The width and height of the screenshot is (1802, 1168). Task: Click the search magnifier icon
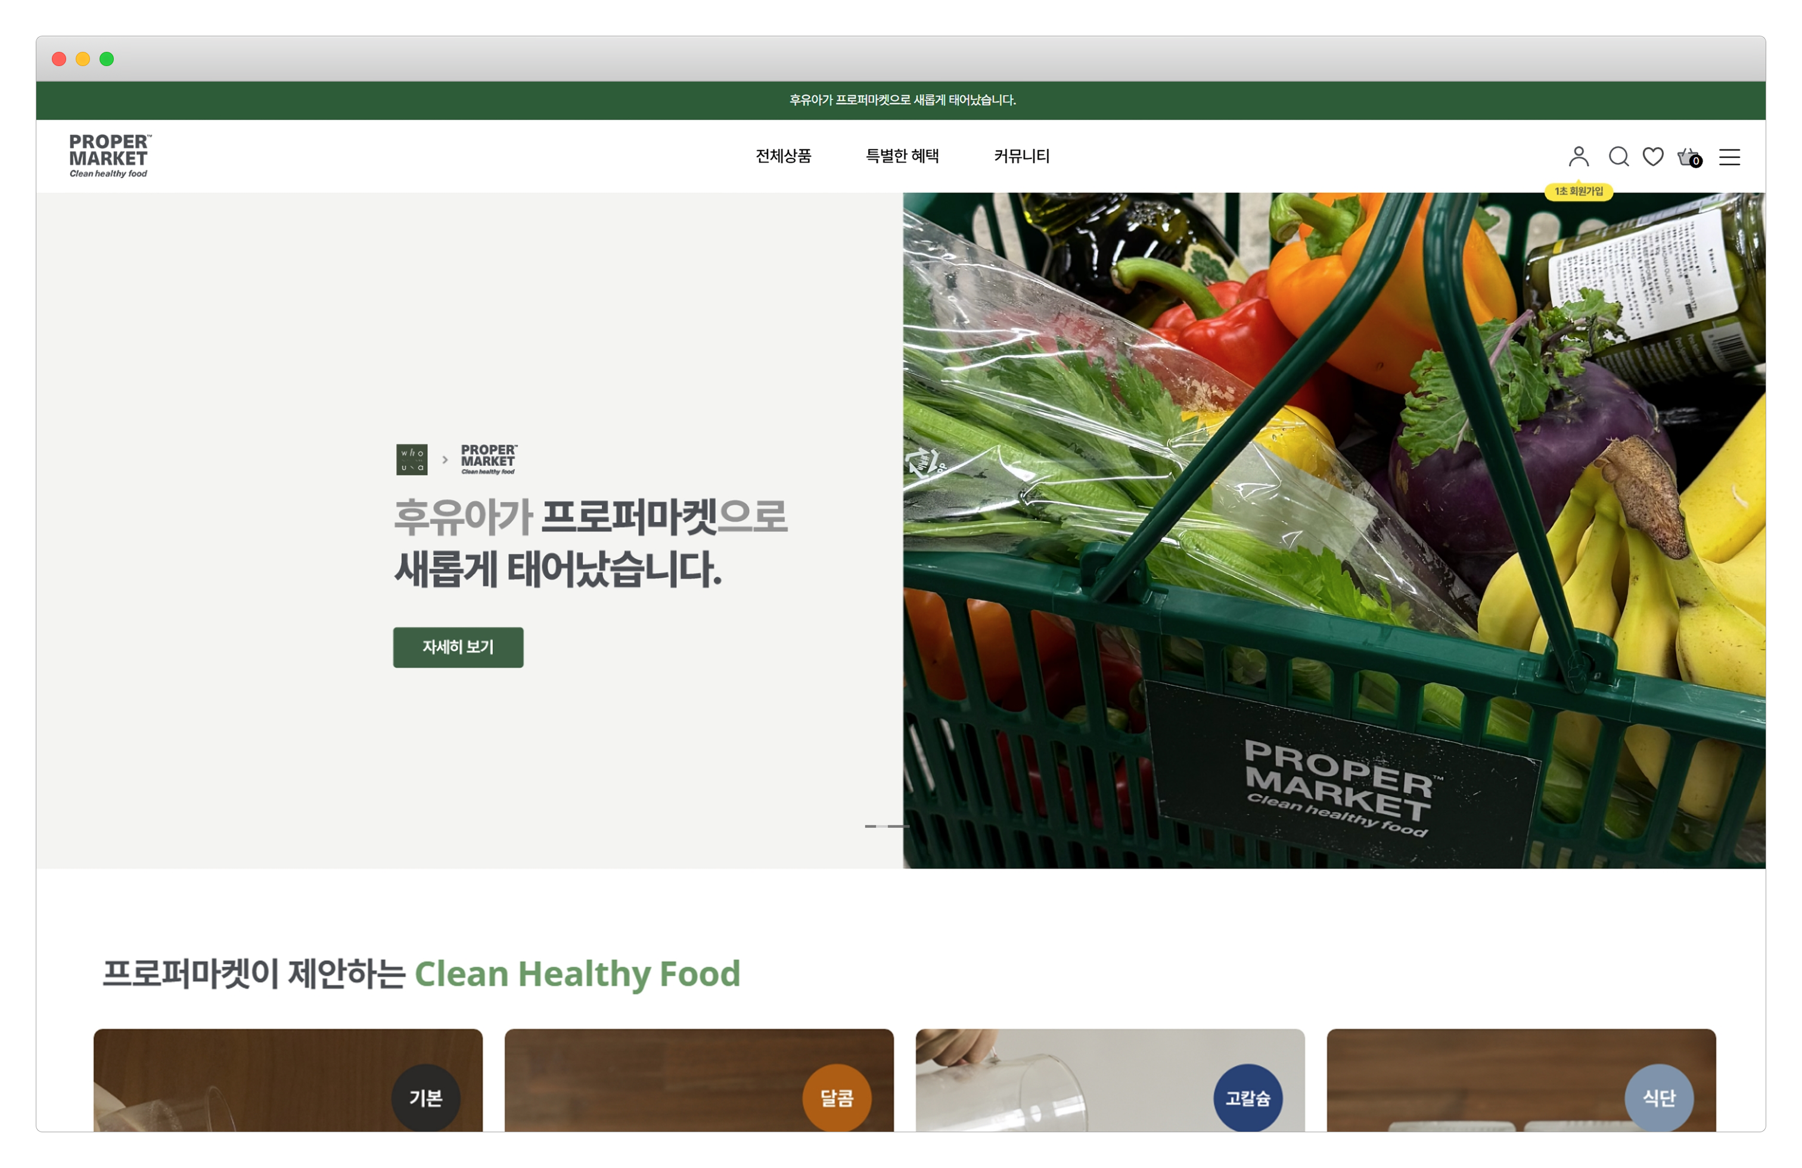point(1619,157)
